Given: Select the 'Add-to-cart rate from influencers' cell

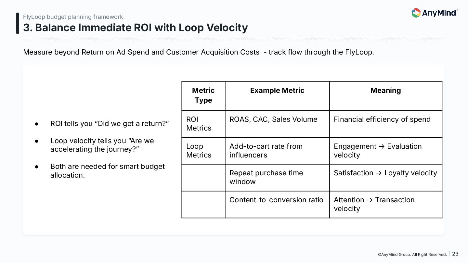Looking at the screenshot, I should click(x=266, y=151).
